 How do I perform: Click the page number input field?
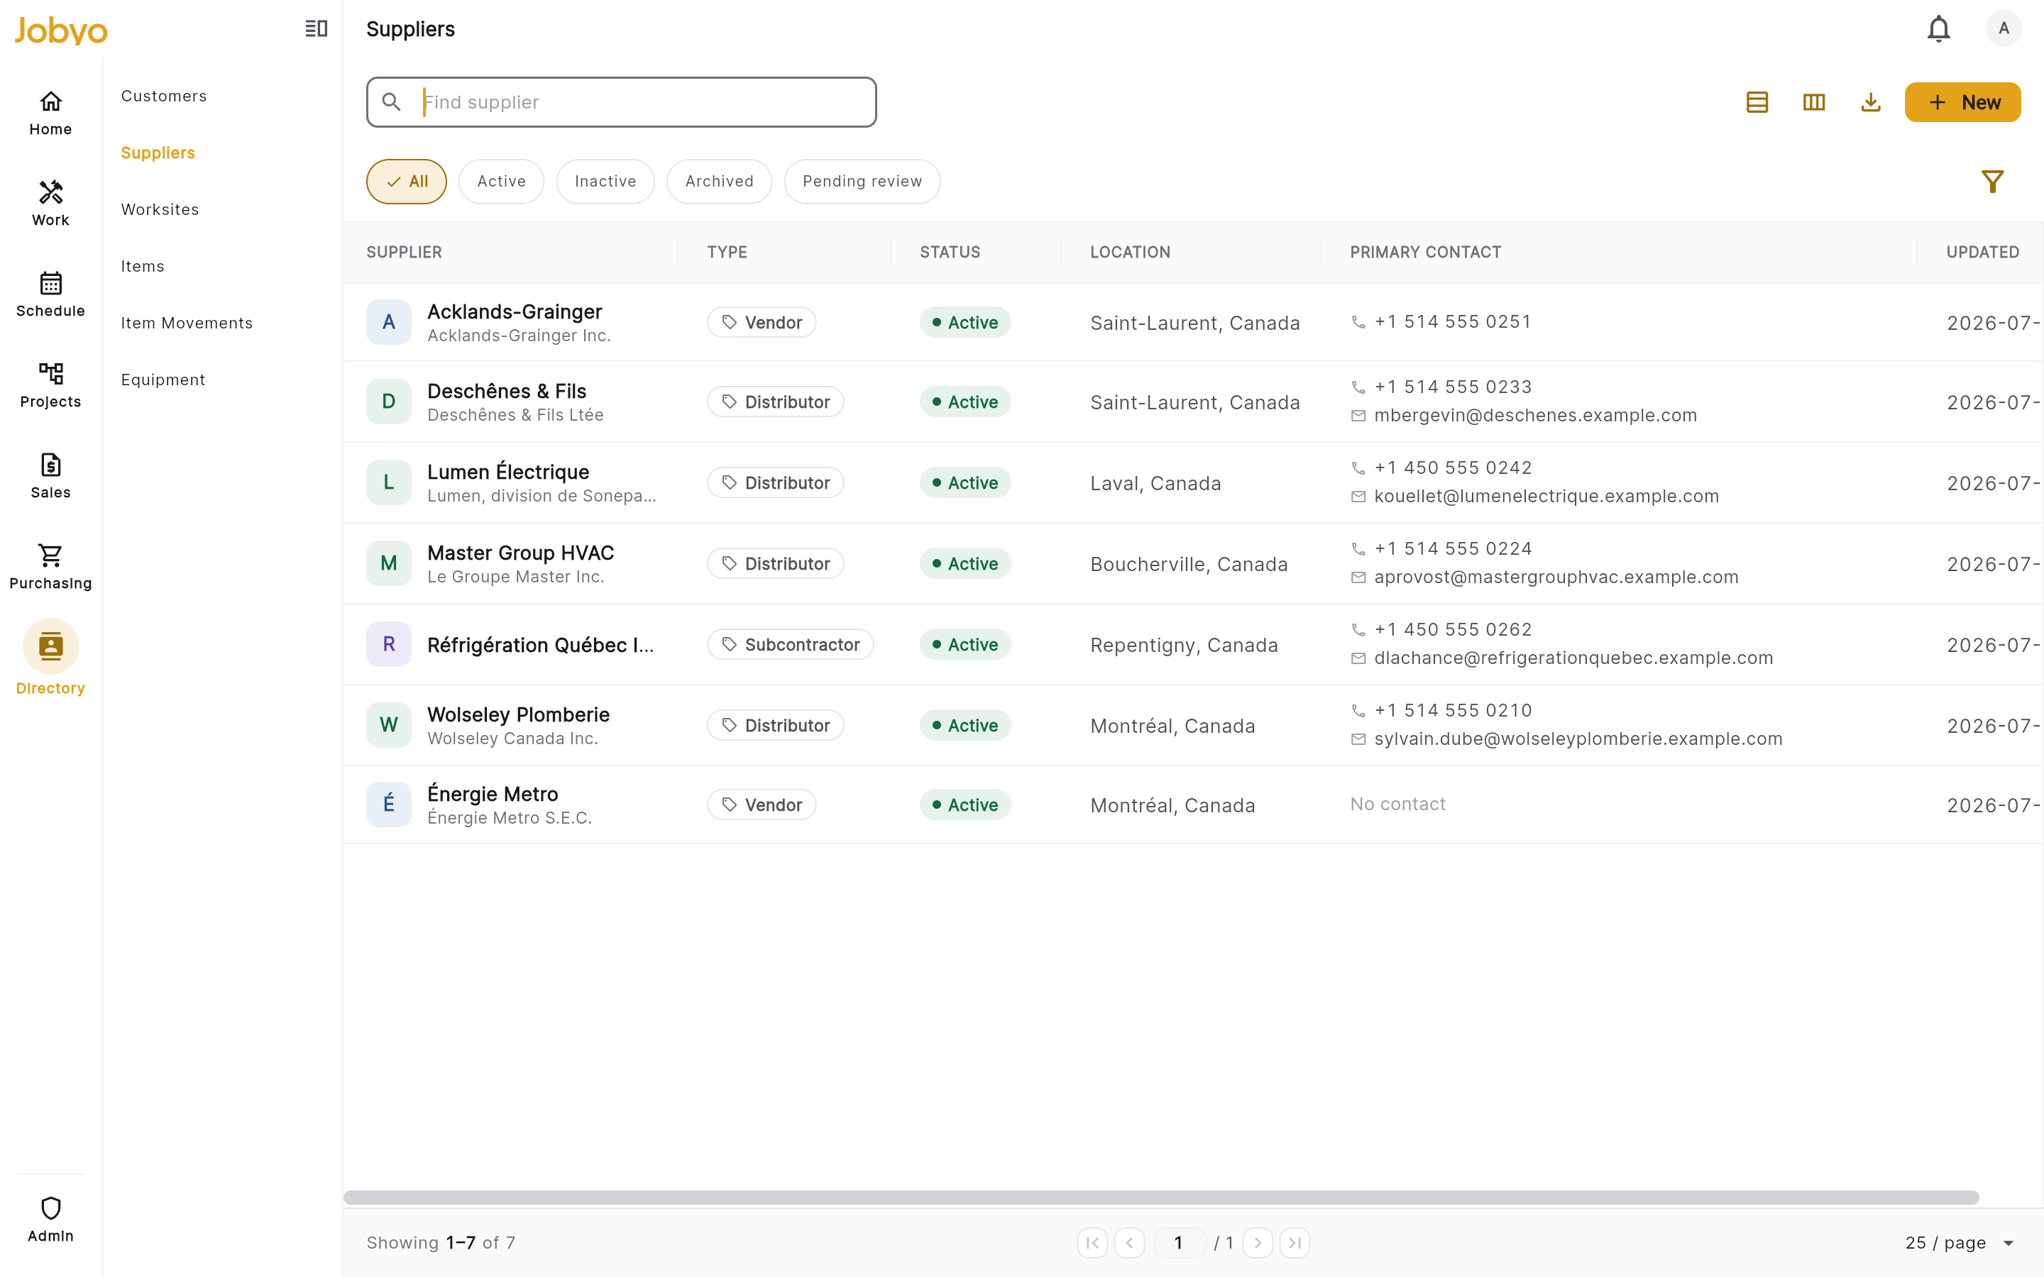[1179, 1242]
